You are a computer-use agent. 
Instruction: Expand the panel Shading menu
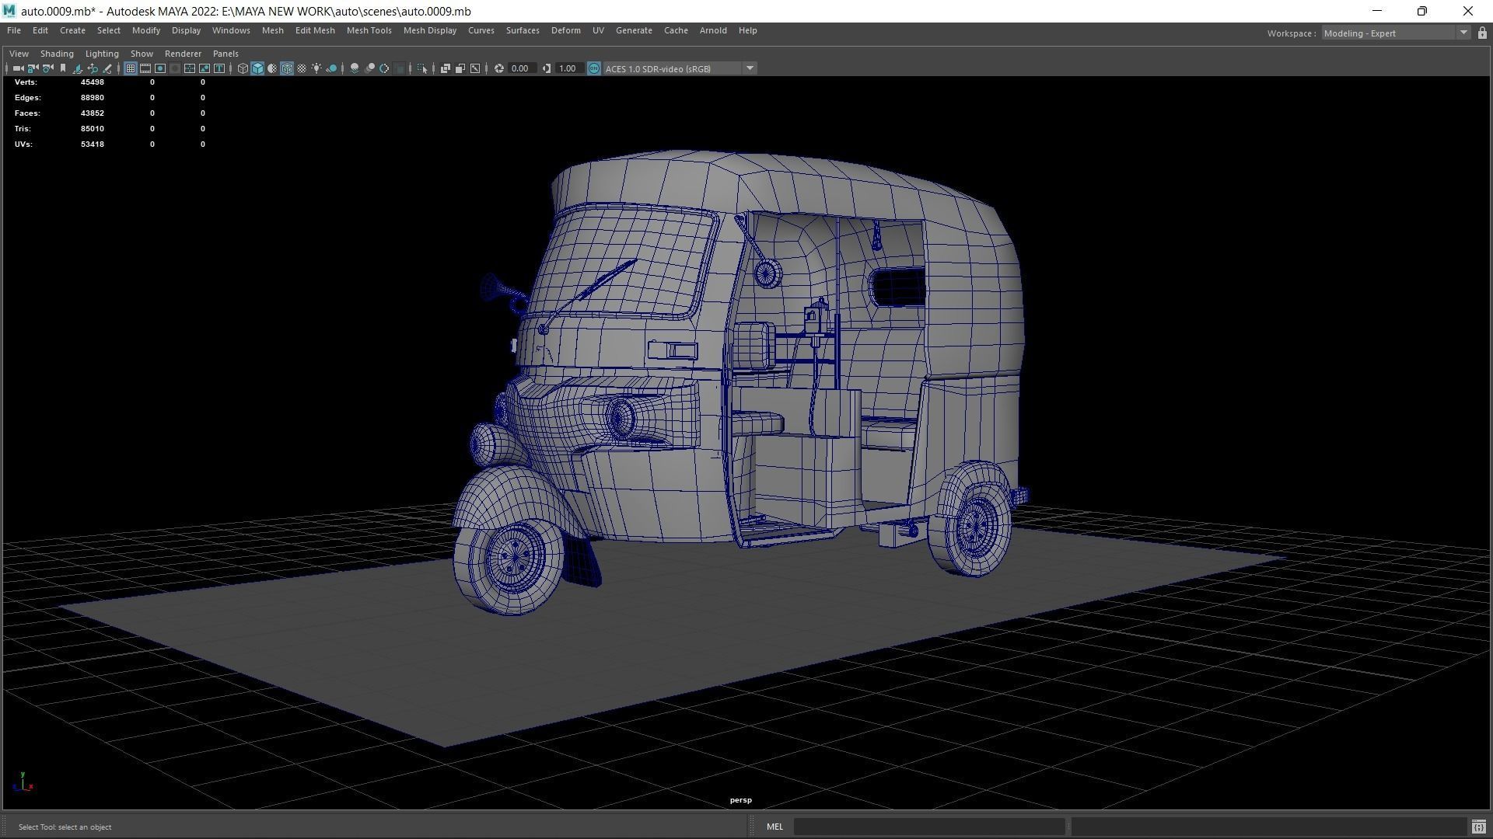tap(57, 54)
